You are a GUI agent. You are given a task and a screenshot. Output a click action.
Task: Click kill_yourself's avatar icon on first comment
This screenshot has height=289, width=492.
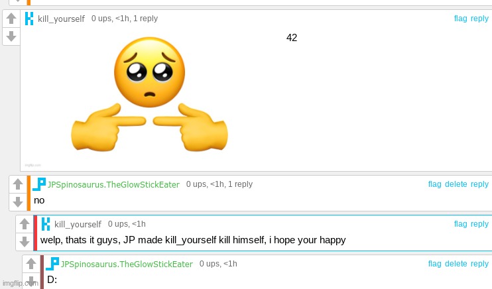tap(29, 19)
